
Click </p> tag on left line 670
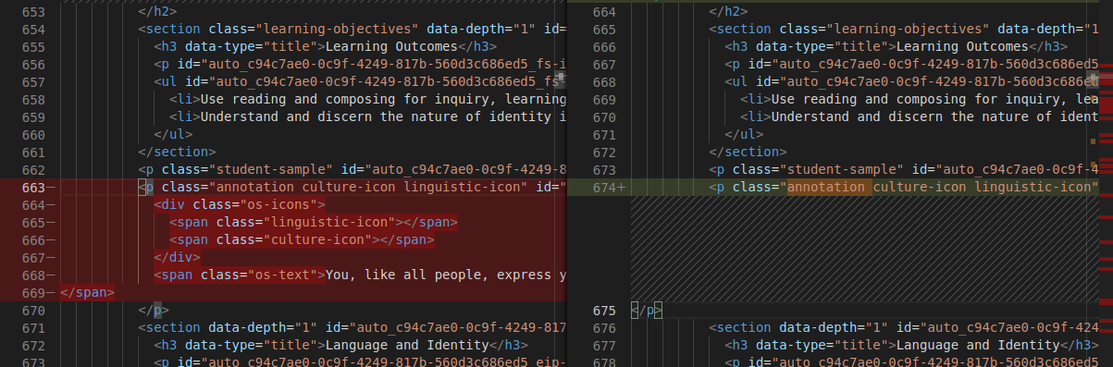(x=154, y=311)
